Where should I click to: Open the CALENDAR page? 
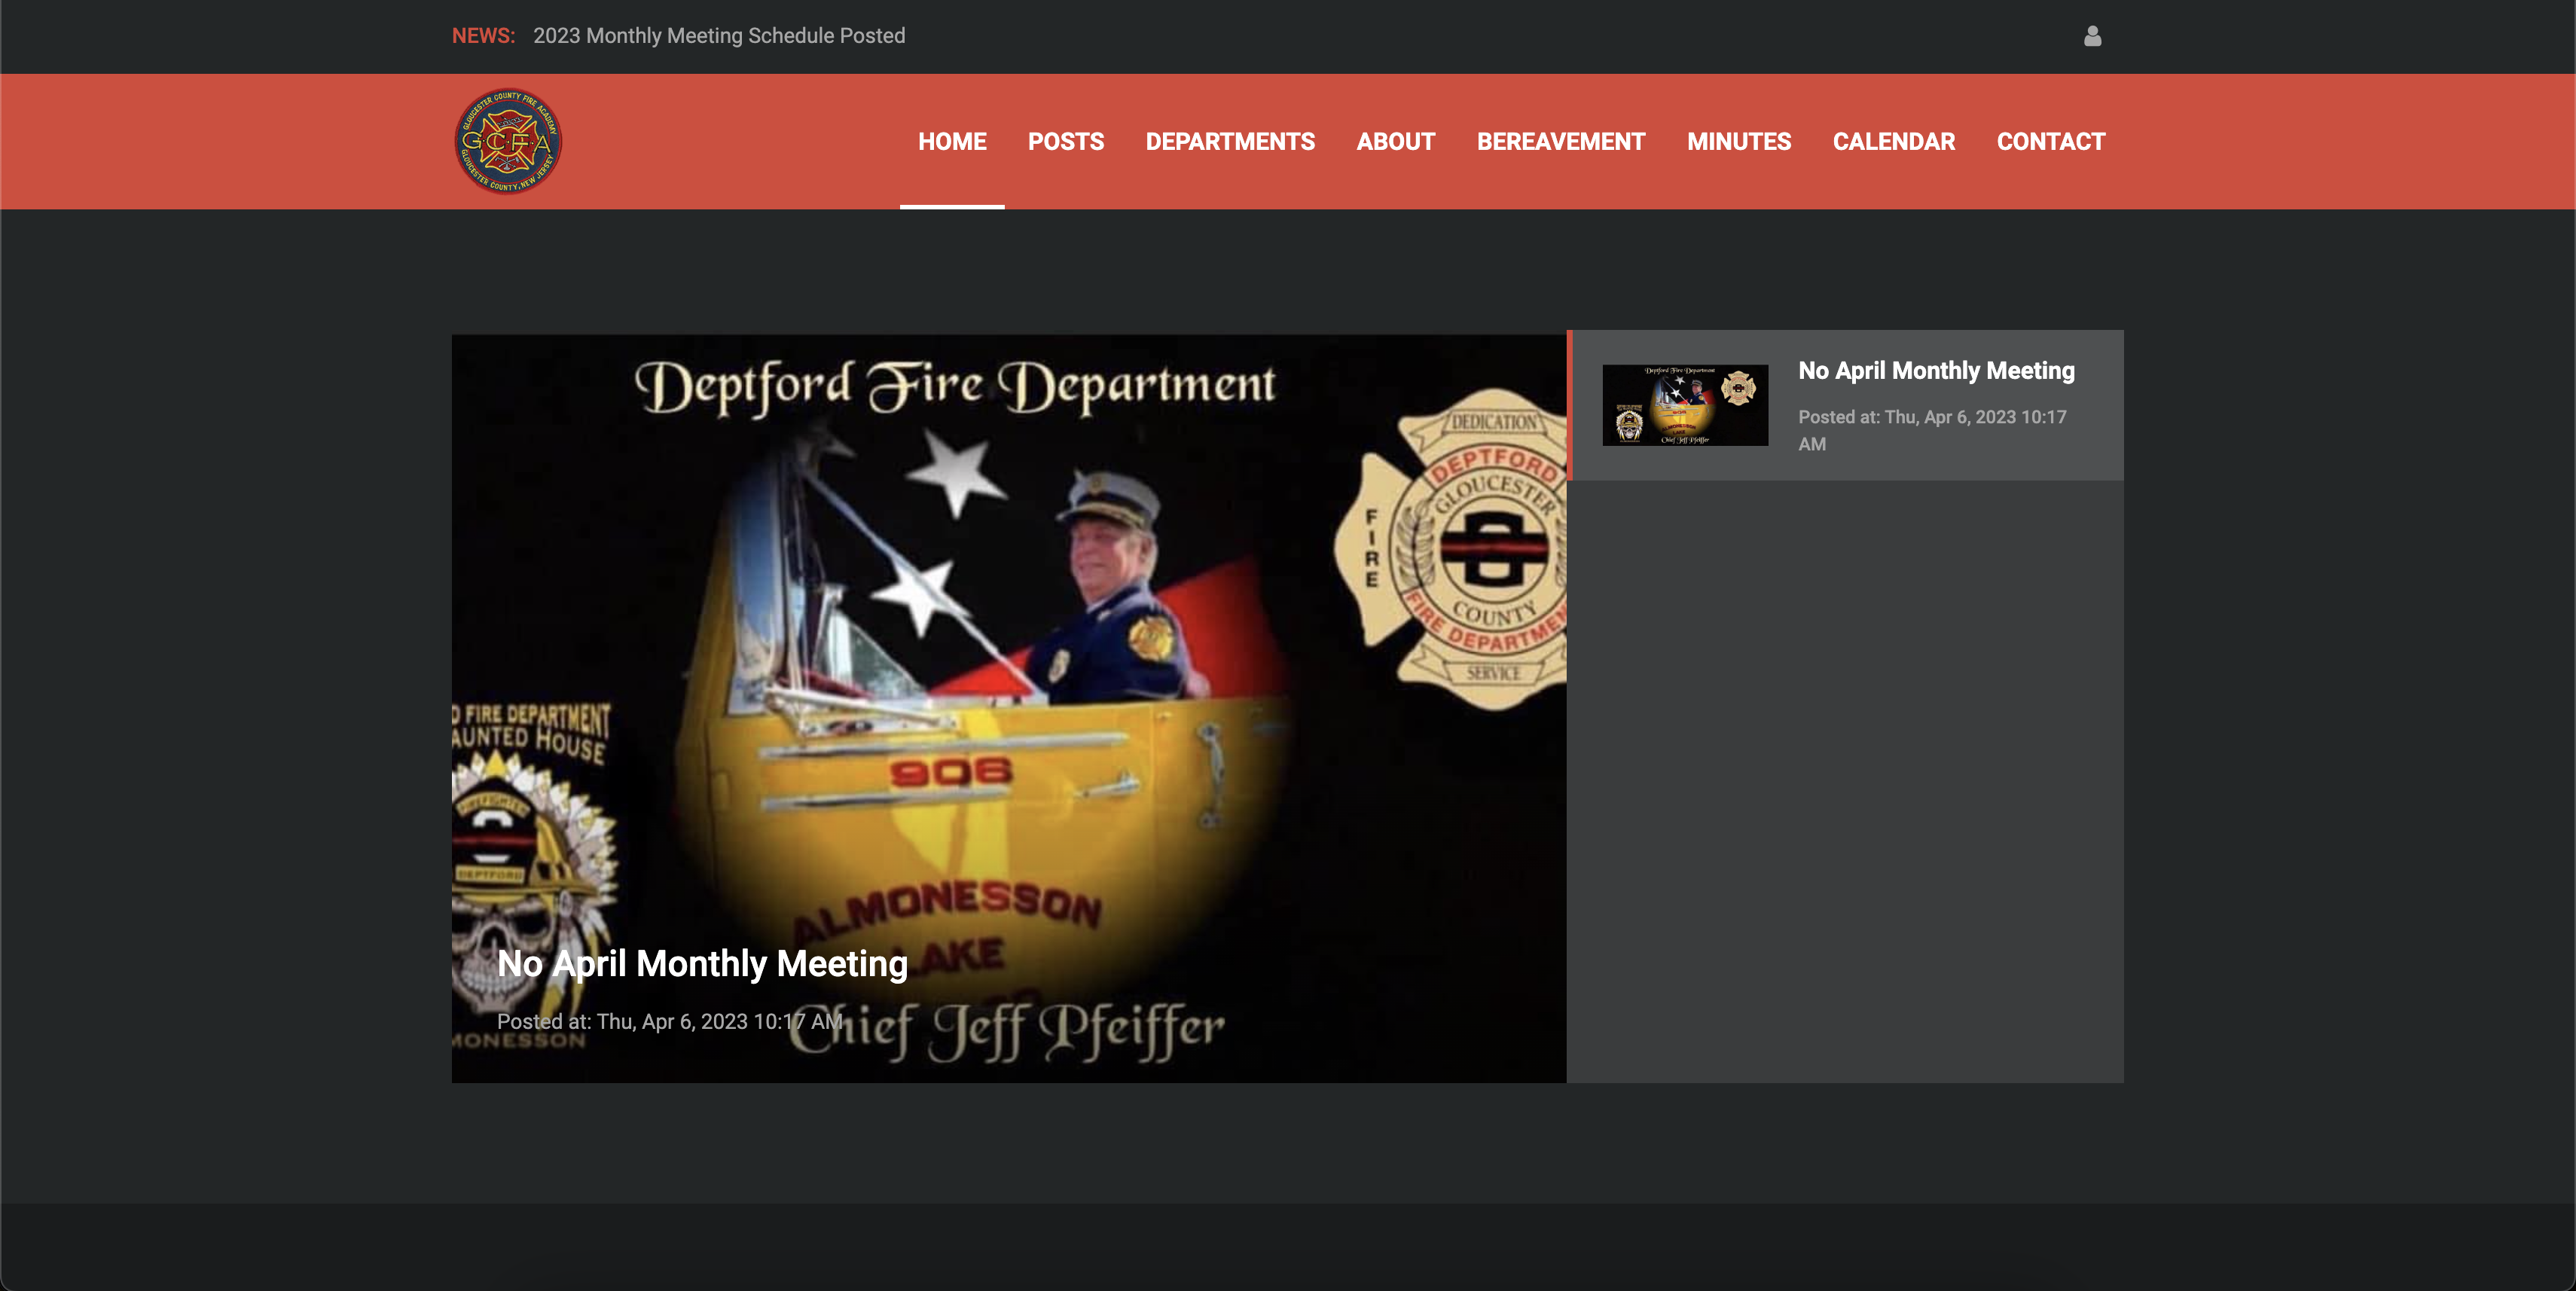pyautogui.click(x=1893, y=141)
